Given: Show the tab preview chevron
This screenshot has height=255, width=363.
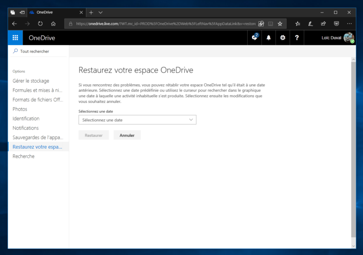Looking at the screenshot, I should (x=100, y=13).
